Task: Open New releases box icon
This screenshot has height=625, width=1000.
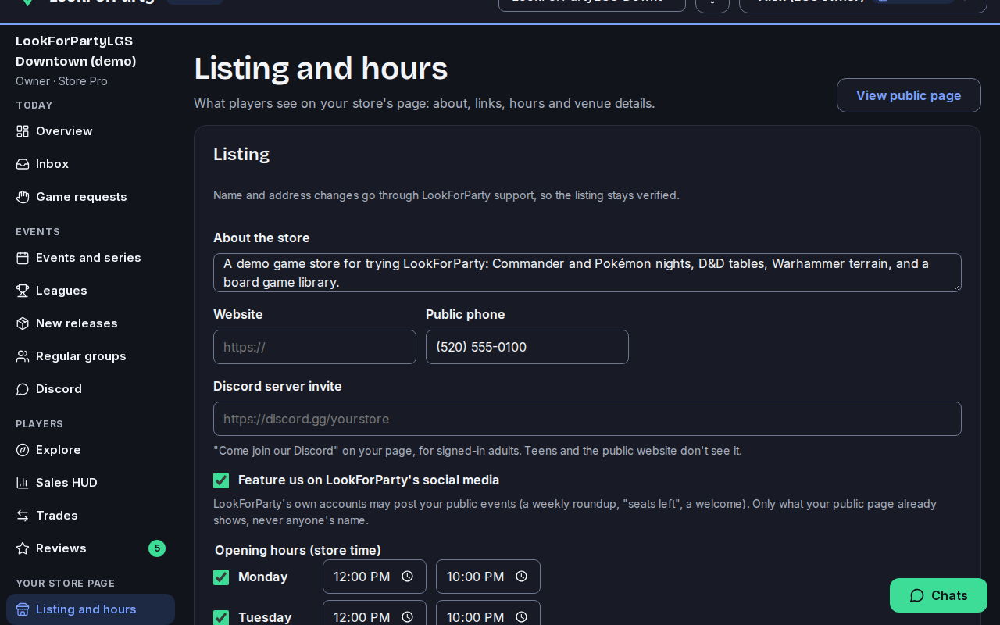Action: 23,323
